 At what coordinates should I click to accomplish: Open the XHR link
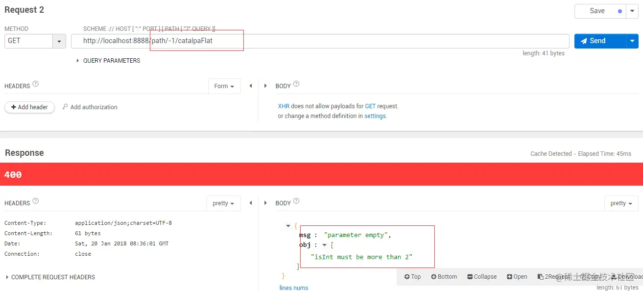pyautogui.click(x=284, y=106)
